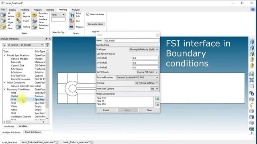257x144 pixels.
Task: Click the wireframe cube with green badge
Action: coord(252,74)
